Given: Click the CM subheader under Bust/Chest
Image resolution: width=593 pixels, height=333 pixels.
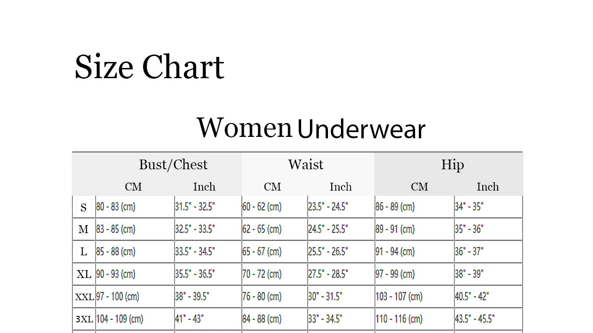Looking at the screenshot, I should 133,187.
